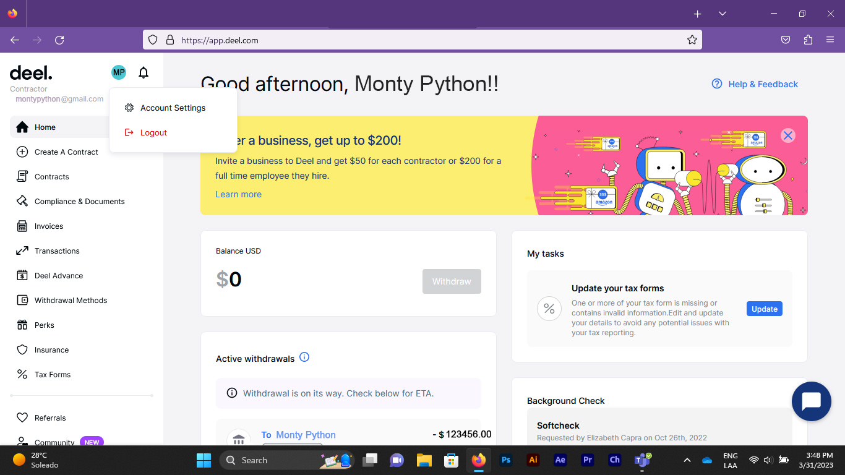
Task: Open the chat support bubble
Action: pos(811,401)
